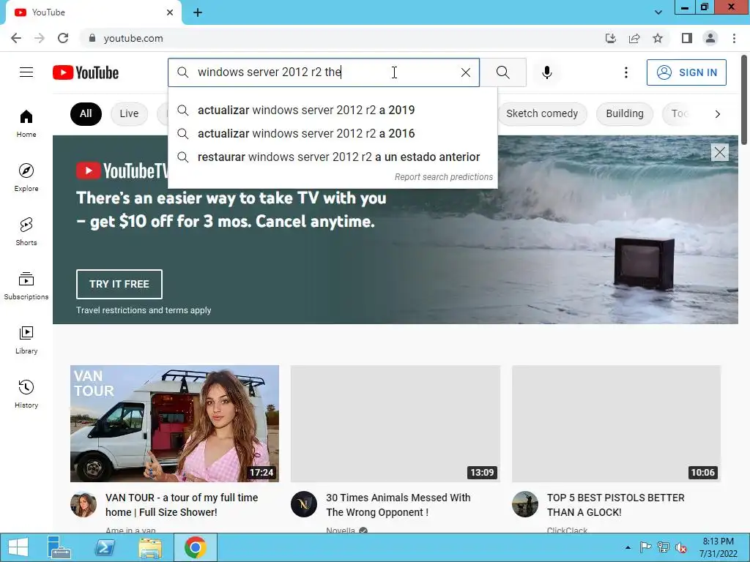
Task: Show hidden system tray icons
Action: point(628,547)
